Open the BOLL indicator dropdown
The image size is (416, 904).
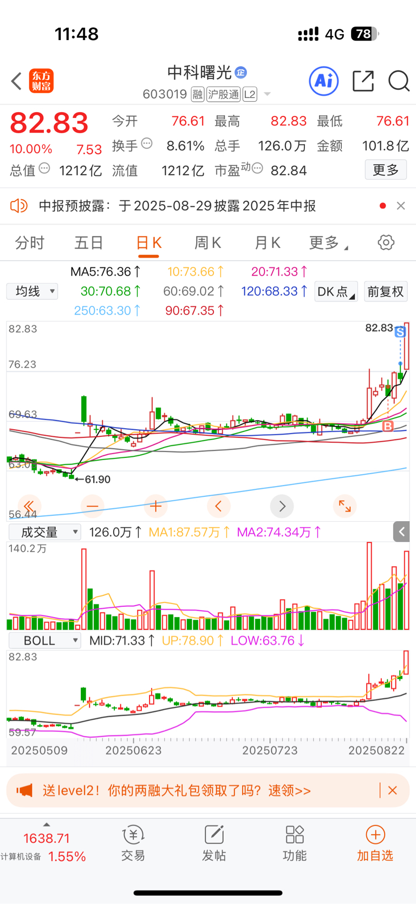tap(44, 640)
